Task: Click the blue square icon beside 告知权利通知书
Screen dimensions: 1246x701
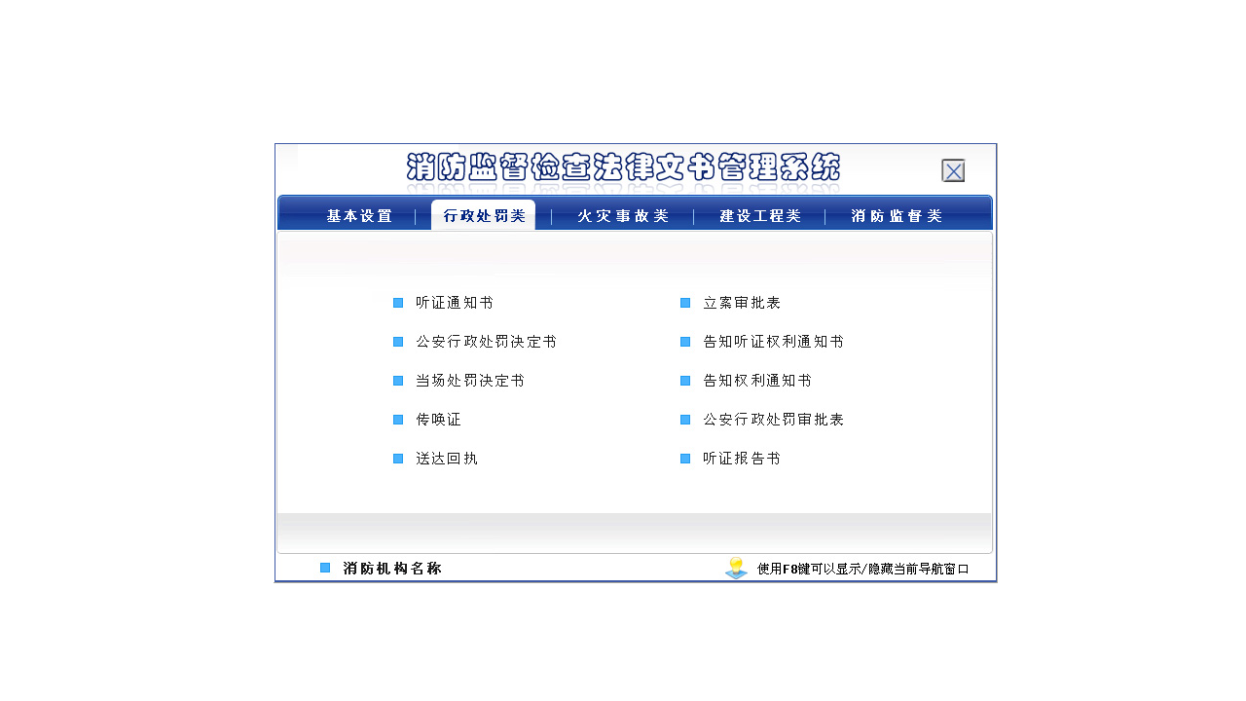Action: pos(685,381)
